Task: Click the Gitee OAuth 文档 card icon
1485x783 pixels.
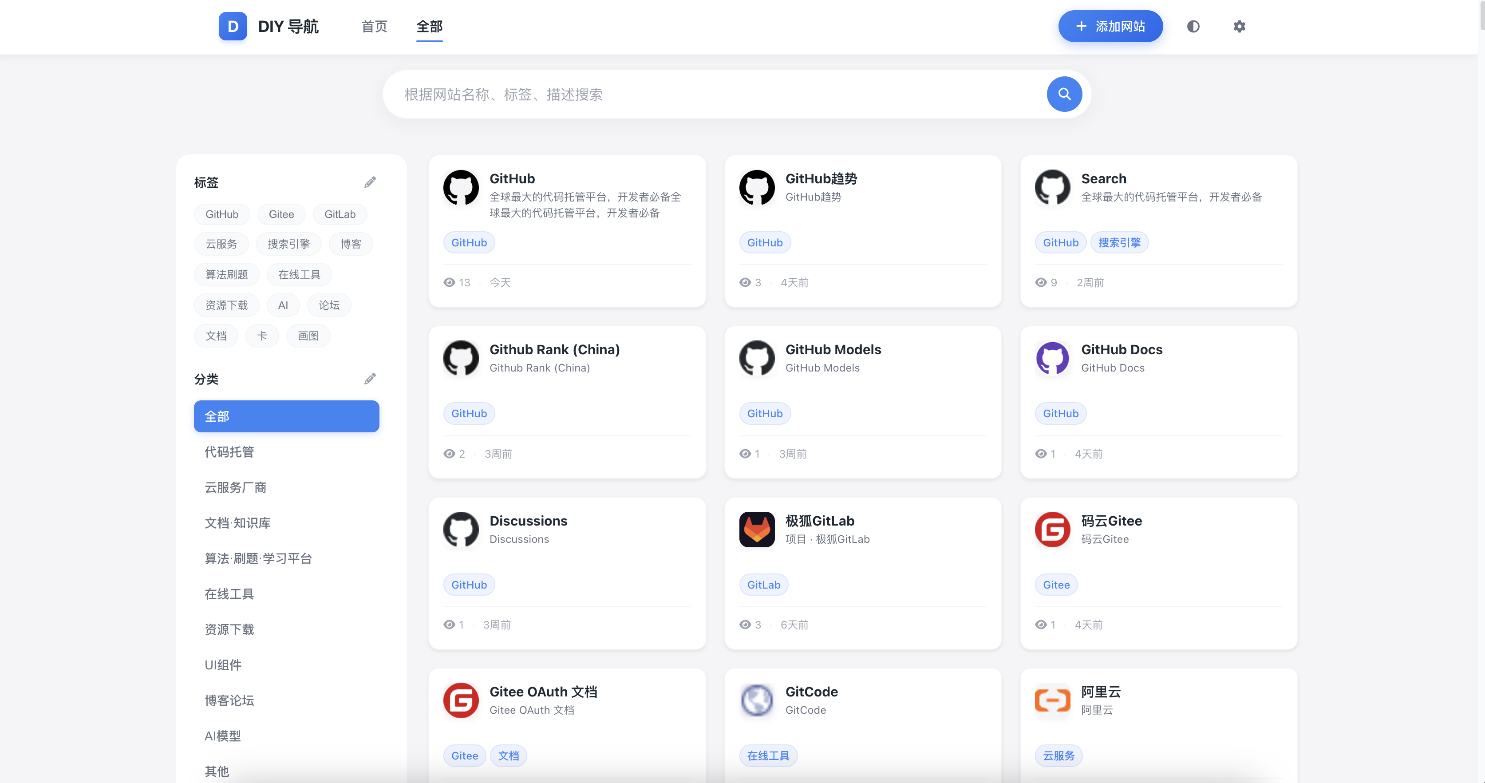Action: [461, 700]
